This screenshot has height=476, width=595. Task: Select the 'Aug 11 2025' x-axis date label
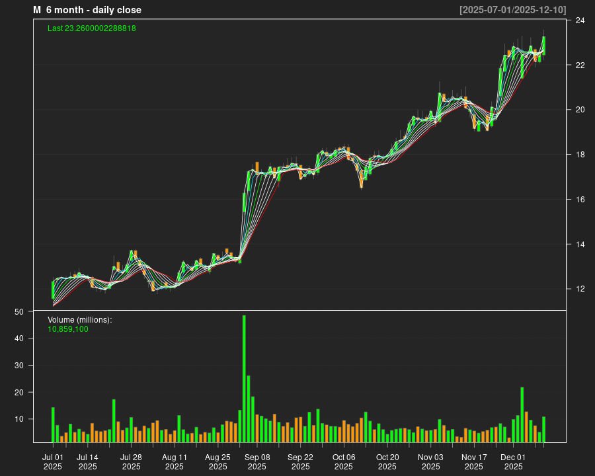pyautogui.click(x=175, y=461)
